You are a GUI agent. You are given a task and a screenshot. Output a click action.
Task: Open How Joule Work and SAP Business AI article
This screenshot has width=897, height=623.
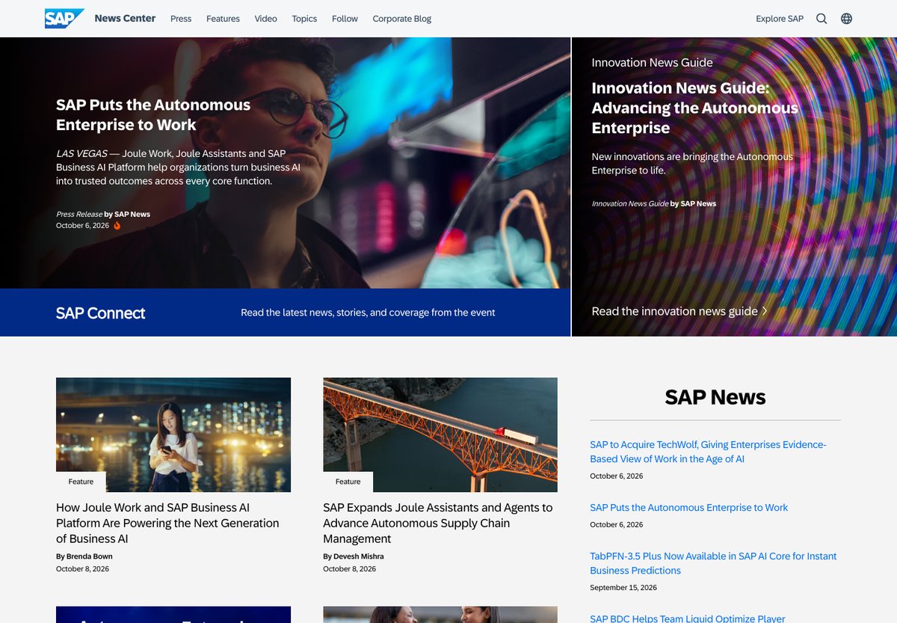pyautogui.click(x=167, y=523)
